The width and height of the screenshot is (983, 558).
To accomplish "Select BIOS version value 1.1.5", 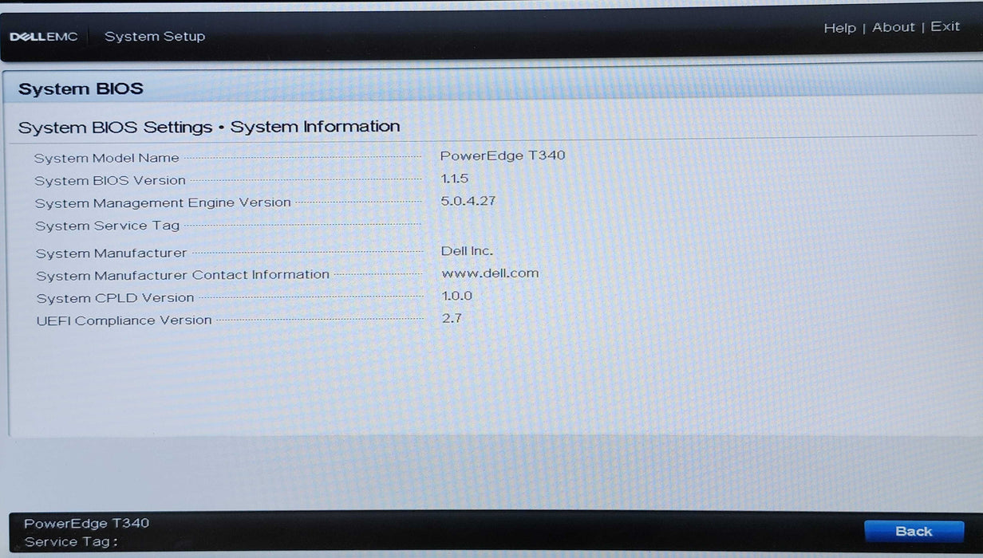I will click(455, 179).
